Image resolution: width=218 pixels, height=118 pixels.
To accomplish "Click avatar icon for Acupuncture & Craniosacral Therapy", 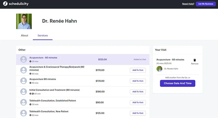I will point(23,70).
